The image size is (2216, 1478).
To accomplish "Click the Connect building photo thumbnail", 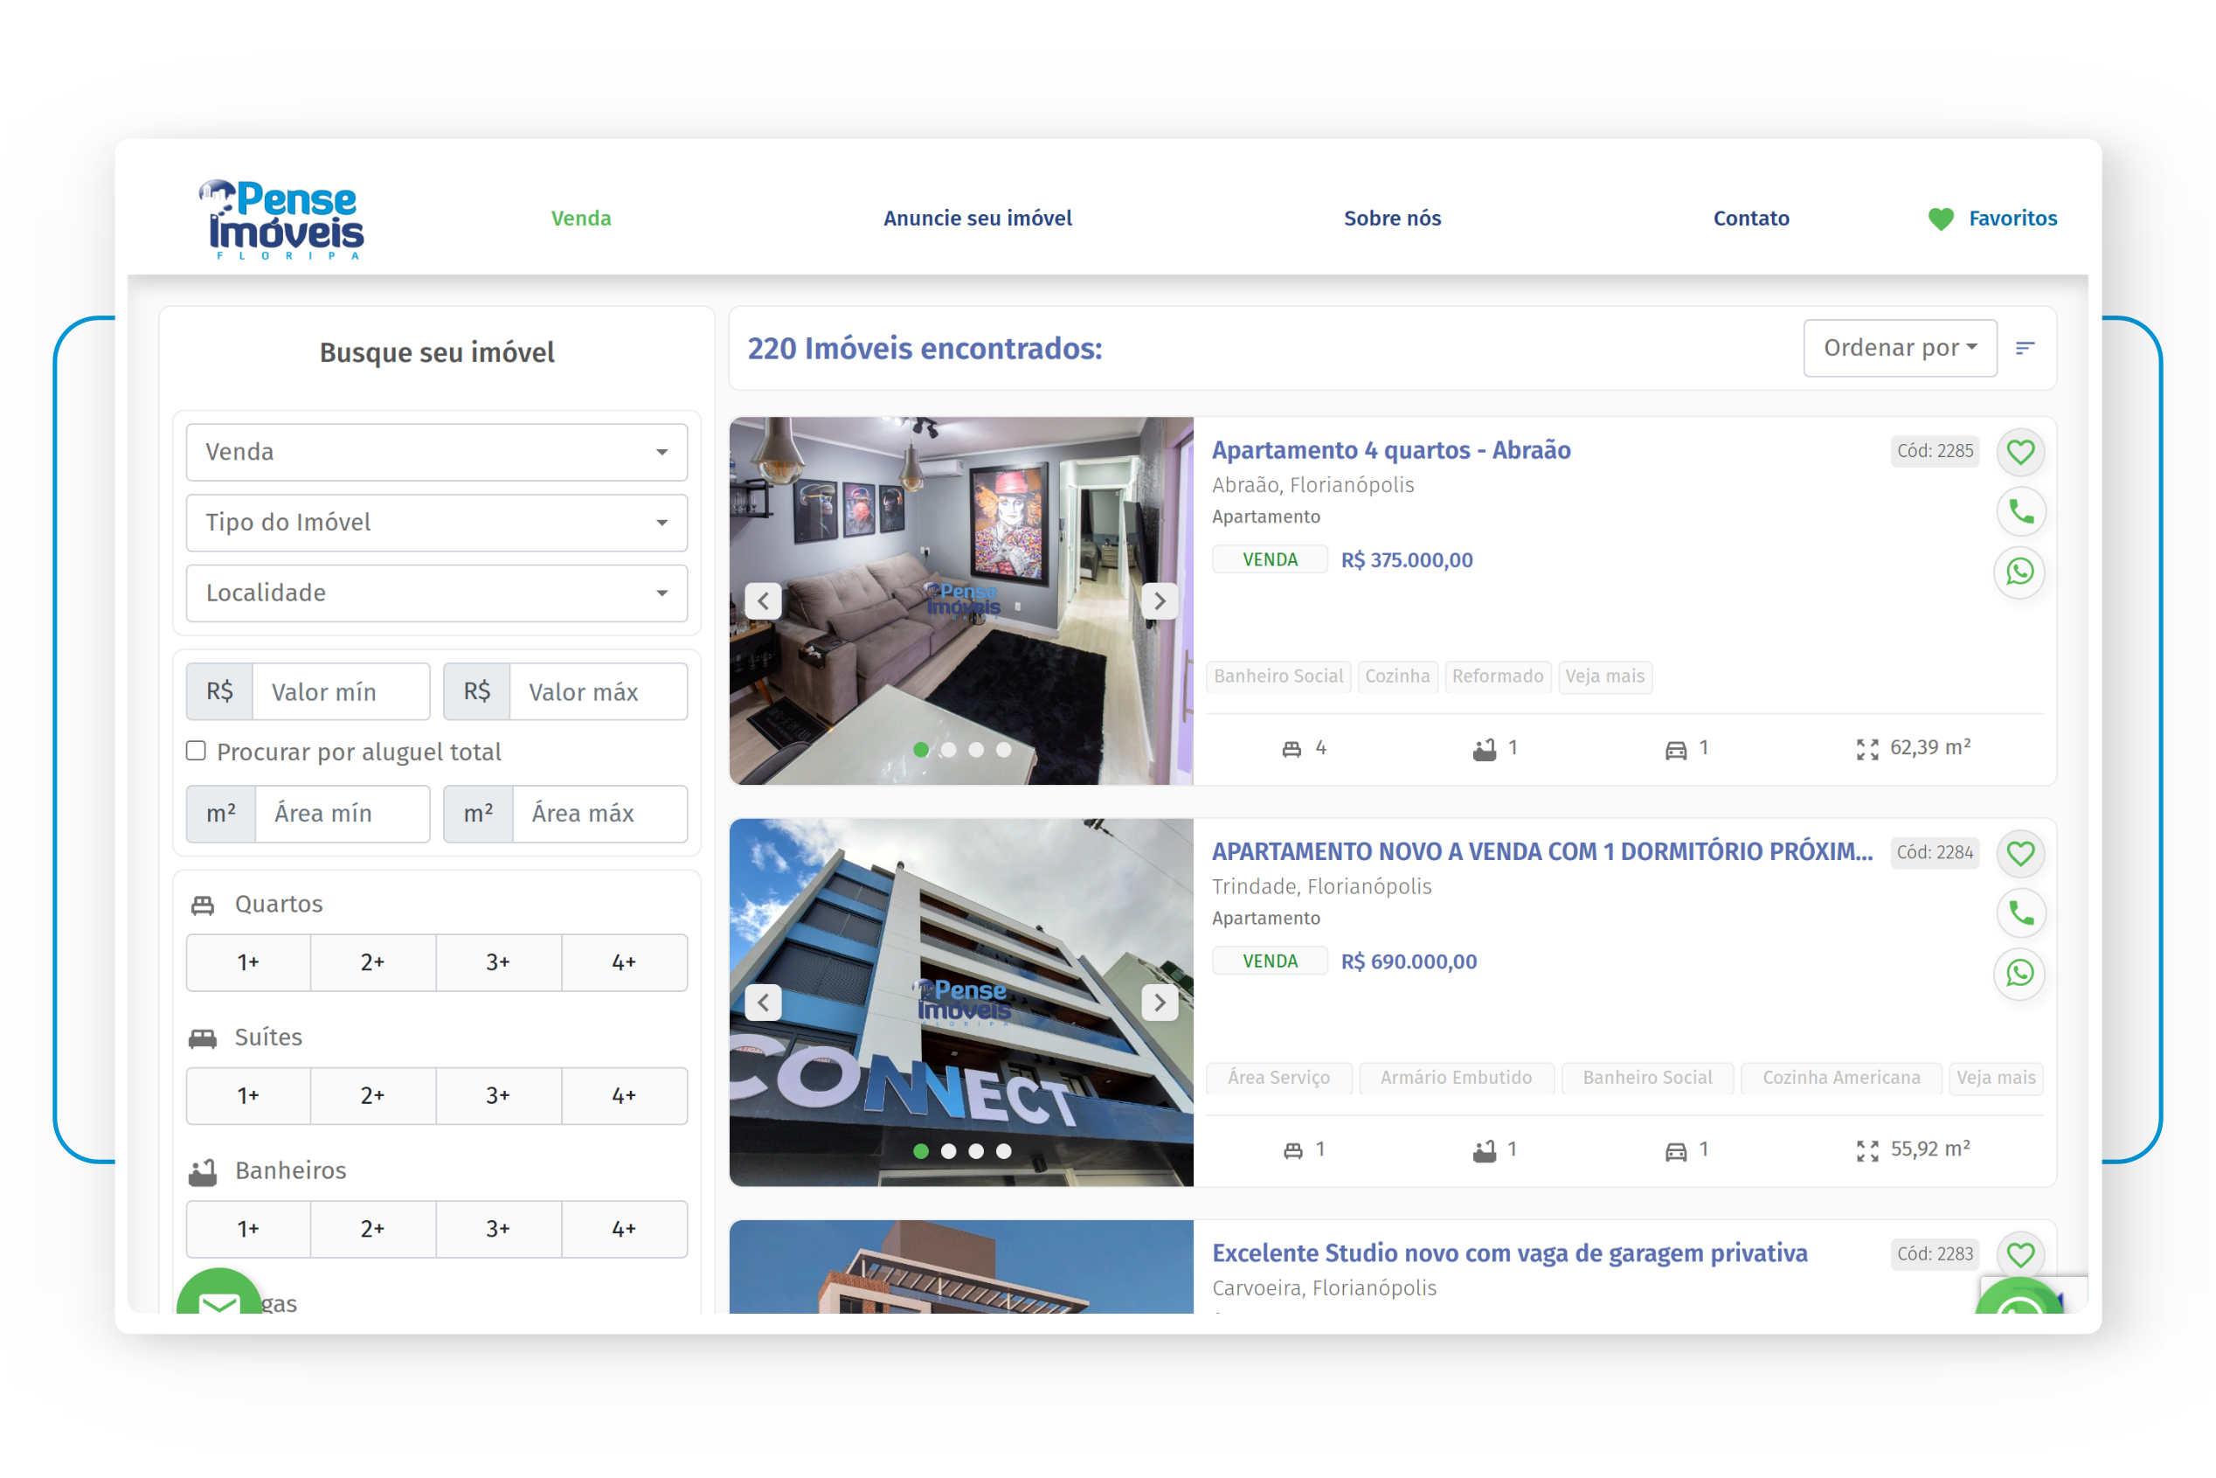I will (x=961, y=1002).
